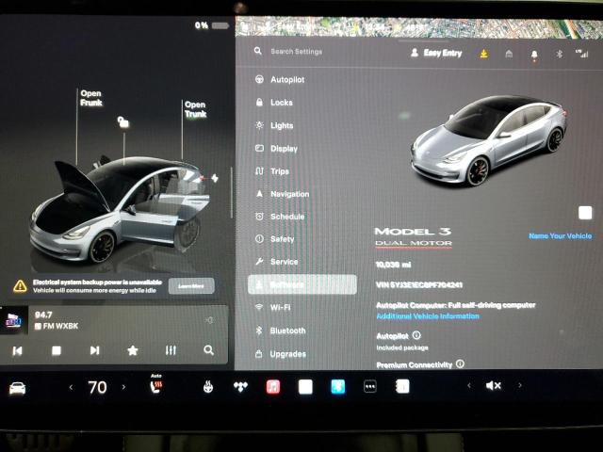The image size is (603, 452).
Task: Select the highlighted Software menu item
Action: click(302, 284)
